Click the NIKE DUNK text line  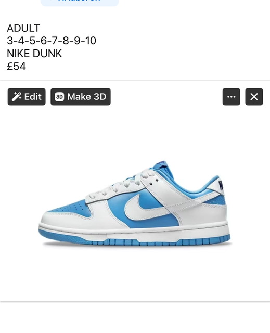[x=34, y=53]
